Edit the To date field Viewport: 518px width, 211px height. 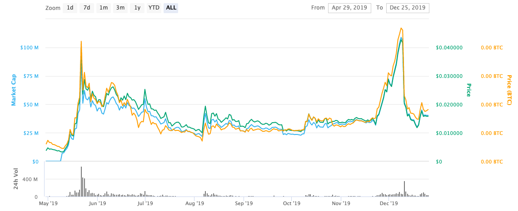[408, 8]
